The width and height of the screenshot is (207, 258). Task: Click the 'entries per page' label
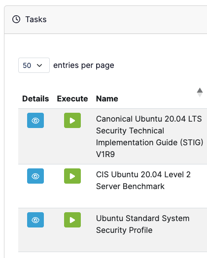click(84, 65)
